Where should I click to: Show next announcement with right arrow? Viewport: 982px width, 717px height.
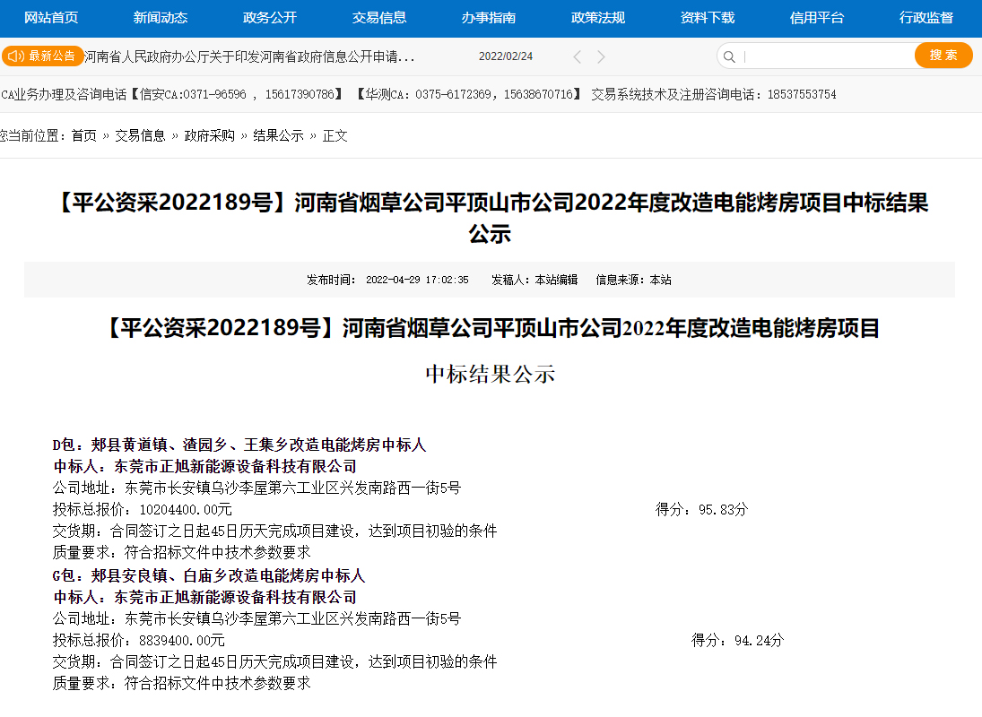[x=602, y=56]
